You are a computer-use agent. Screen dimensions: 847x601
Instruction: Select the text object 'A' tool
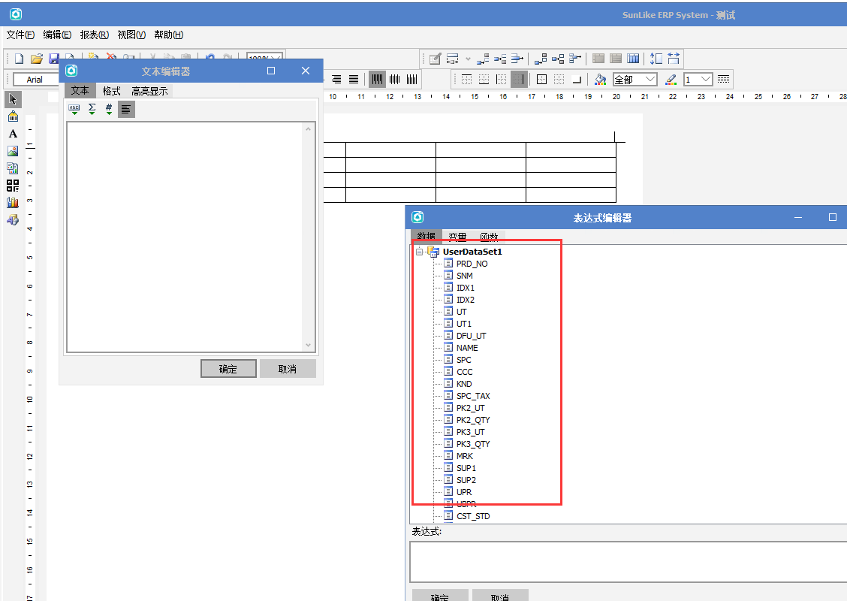pyautogui.click(x=13, y=134)
